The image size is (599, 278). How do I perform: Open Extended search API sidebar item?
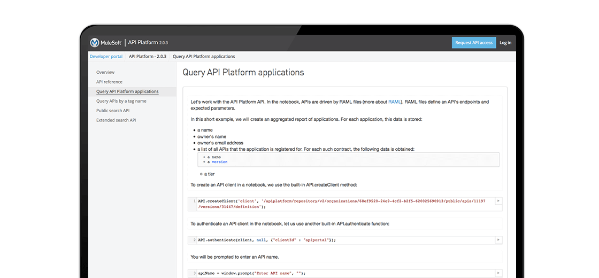tap(116, 120)
